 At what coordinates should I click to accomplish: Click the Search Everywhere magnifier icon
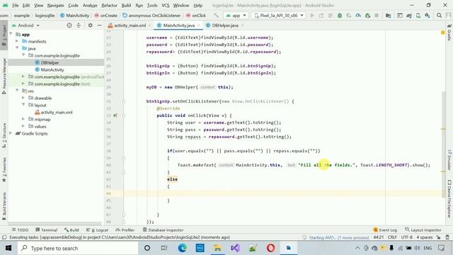click(x=439, y=16)
